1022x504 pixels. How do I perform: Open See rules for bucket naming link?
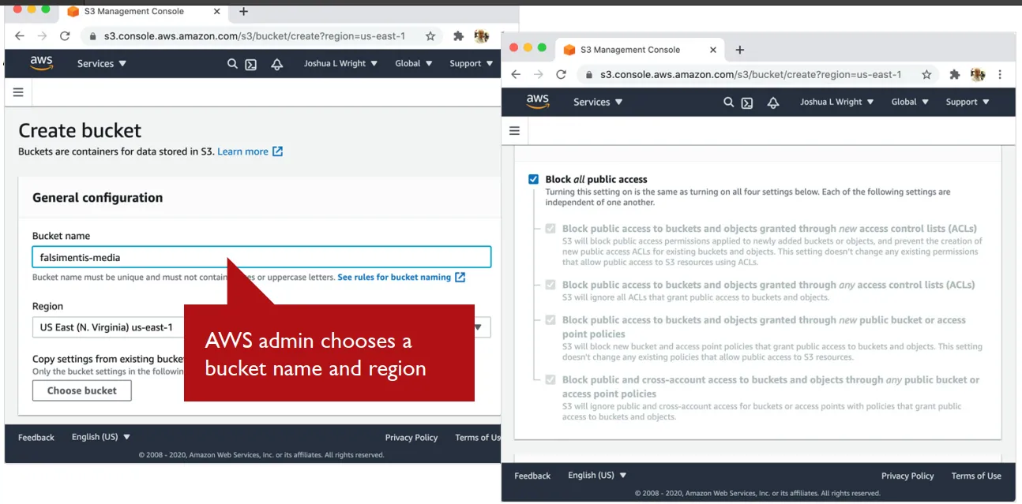click(x=401, y=278)
